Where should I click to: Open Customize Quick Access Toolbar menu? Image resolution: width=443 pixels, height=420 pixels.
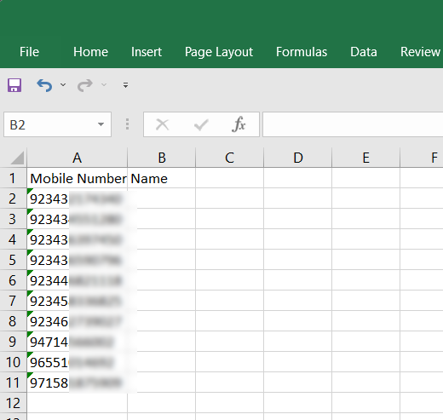pyautogui.click(x=125, y=85)
